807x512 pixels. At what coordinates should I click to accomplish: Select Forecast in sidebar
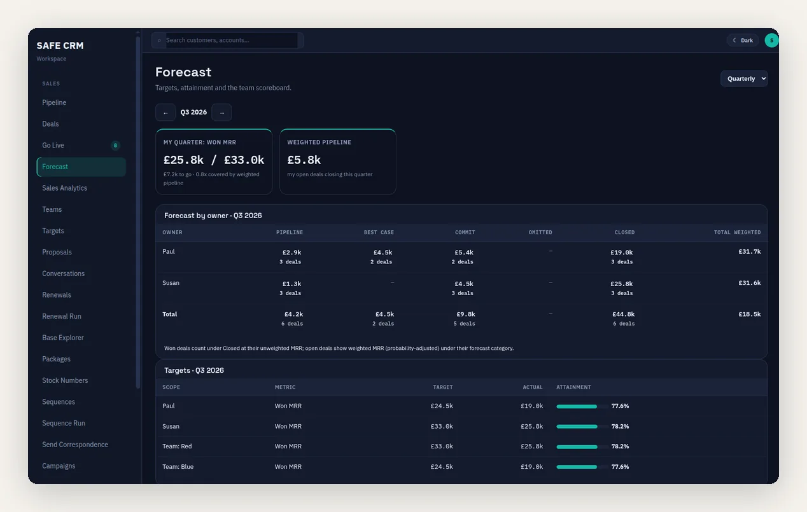pyautogui.click(x=81, y=167)
